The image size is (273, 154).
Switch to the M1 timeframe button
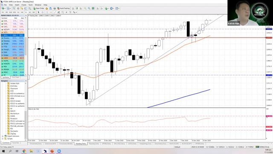pos(3,12)
